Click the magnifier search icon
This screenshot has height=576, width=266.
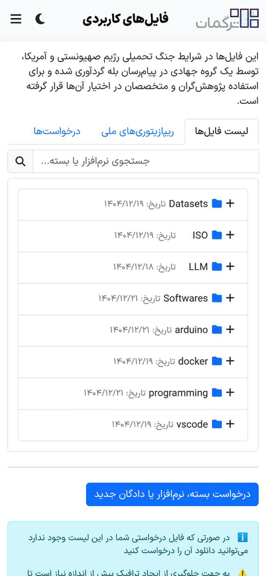point(20,161)
